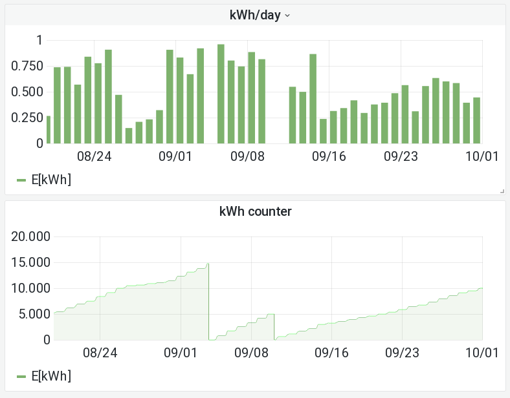Click the 0.750 y-axis label in kWh/day chart
This screenshot has height=398, width=510.
(27, 66)
